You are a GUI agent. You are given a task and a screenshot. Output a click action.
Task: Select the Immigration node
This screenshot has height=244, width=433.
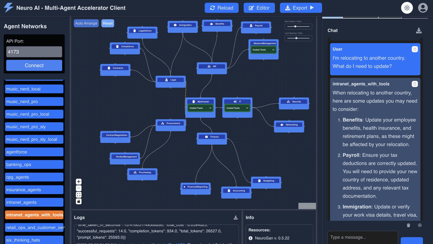pyautogui.click(x=183, y=26)
